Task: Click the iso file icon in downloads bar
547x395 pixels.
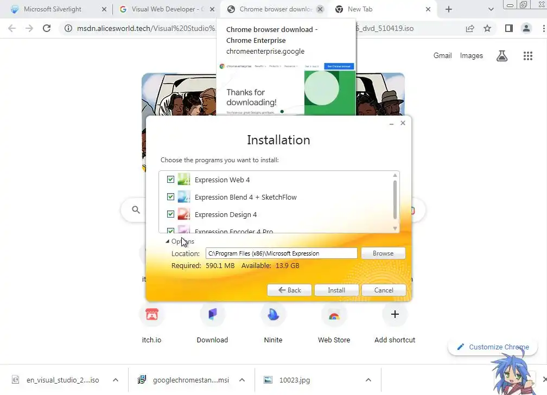Action: tap(15, 380)
